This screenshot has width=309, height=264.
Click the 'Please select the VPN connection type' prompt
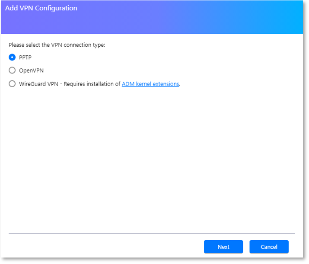(x=57, y=45)
